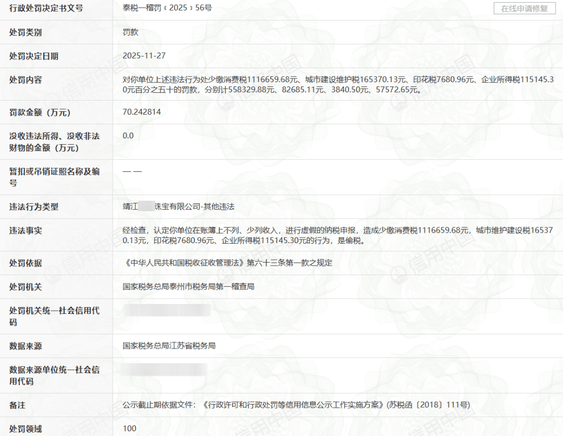563x436 pixels.
Task: Select the 处罚决定日期 row label
Action: tap(34, 56)
